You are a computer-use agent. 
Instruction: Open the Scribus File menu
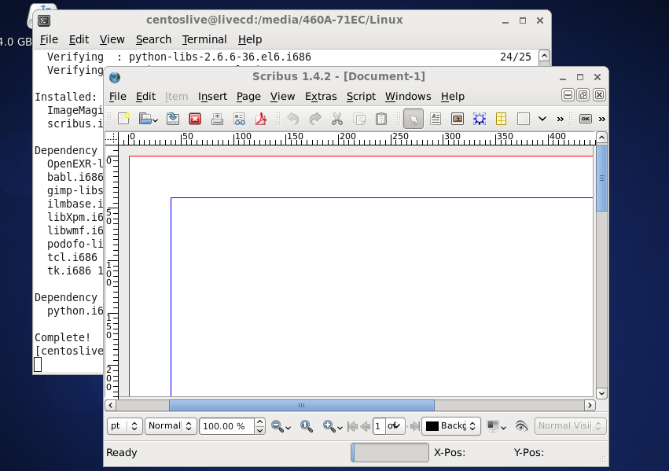(118, 97)
